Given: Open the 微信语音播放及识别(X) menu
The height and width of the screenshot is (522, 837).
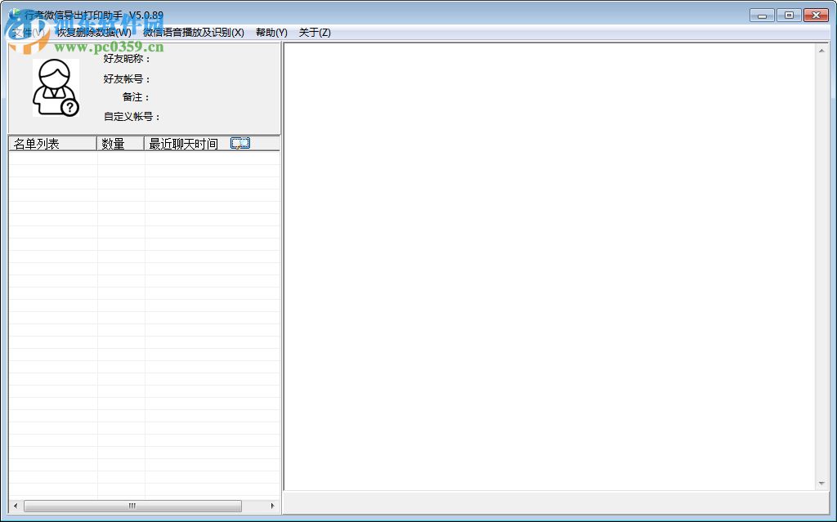Looking at the screenshot, I should pos(193,33).
